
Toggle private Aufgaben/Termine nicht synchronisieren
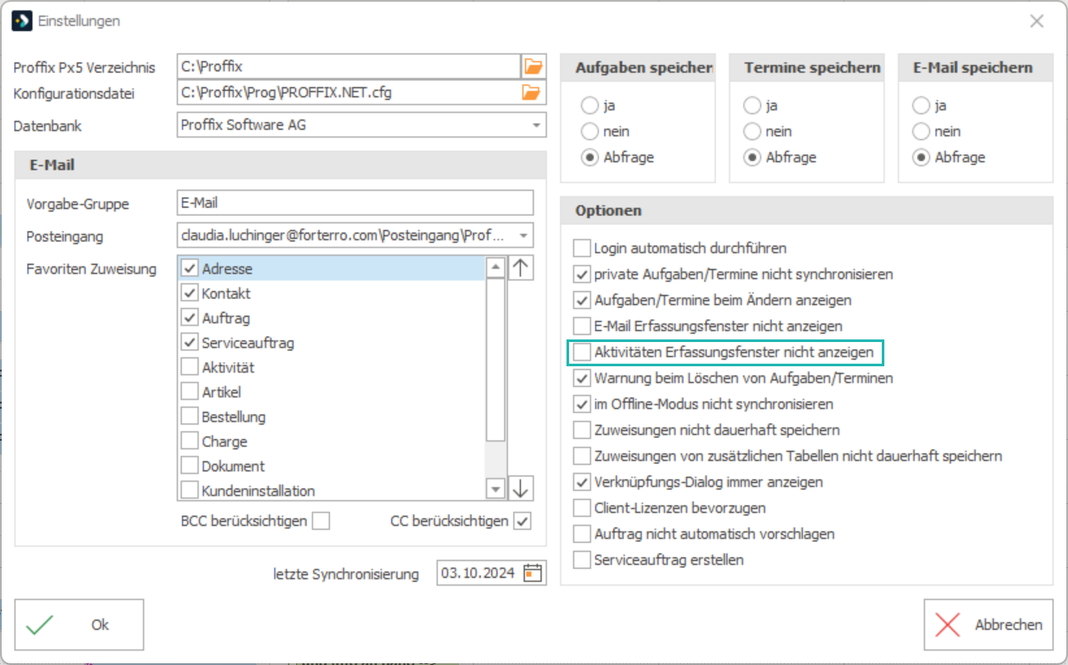tap(582, 274)
